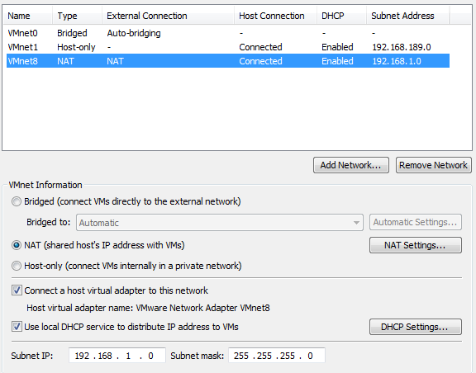476x373 pixels.
Task: Choose the Host-only radio option
Action: tap(17, 266)
